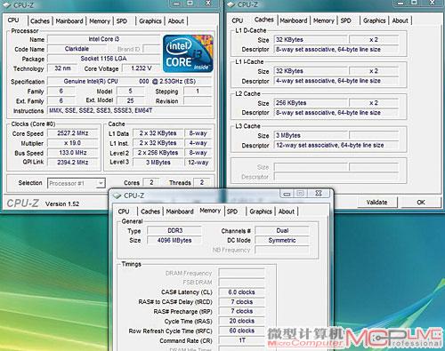The width and height of the screenshot is (445, 351).
Task: Click the QPI Link value '2394.2 MHz'
Action: (x=73, y=163)
